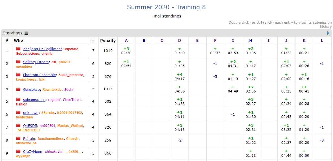This screenshot has width=333, height=161.
Task: Open problem A column link
Action: tap(126, 41)
